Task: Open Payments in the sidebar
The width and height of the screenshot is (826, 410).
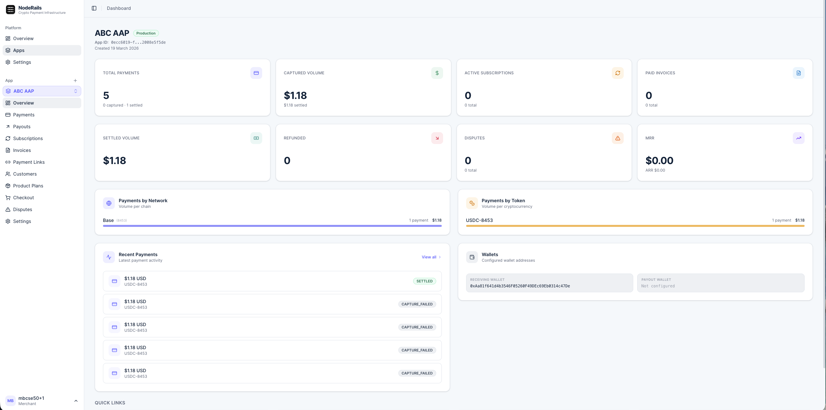Action: click(24, 115)
